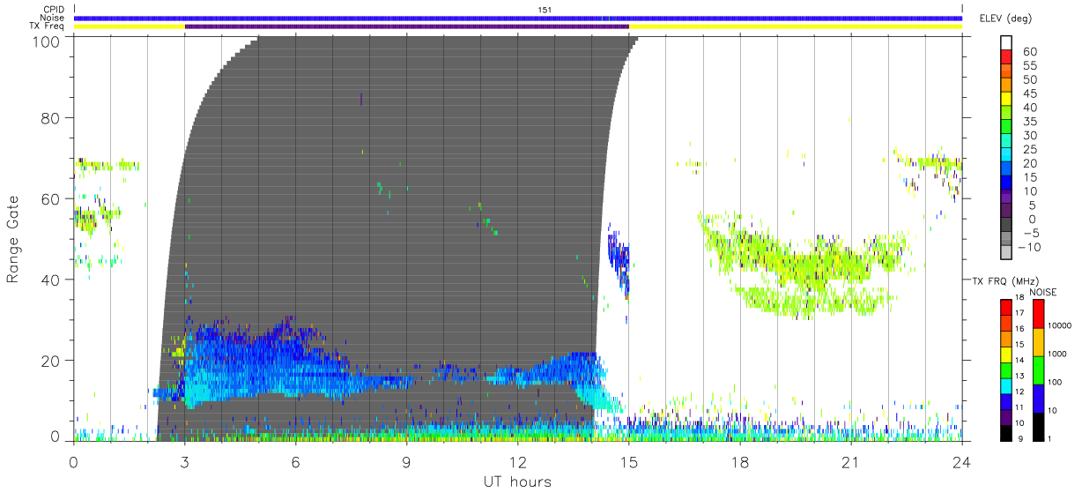Viewport: 1082px width, 500px height.
Task: Click the '80' tick on the Range Gate axis
Action: (x=51, y=117)
